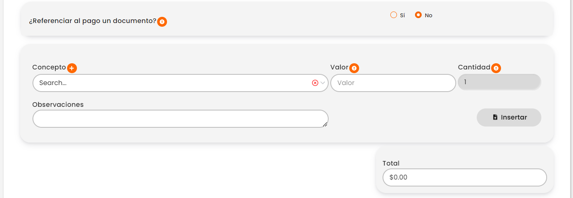The height and width of the screenshot is (198, 573).
Task: Click the "Observaciones" field label
Action: (x=58, y=105)
